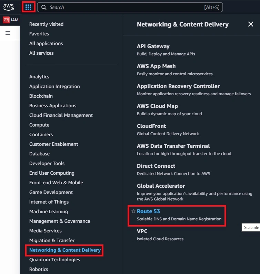The width and height of the screenshot is (260, 274).
Task: Select Front-end Web & Mobile category
Action: 56,183
